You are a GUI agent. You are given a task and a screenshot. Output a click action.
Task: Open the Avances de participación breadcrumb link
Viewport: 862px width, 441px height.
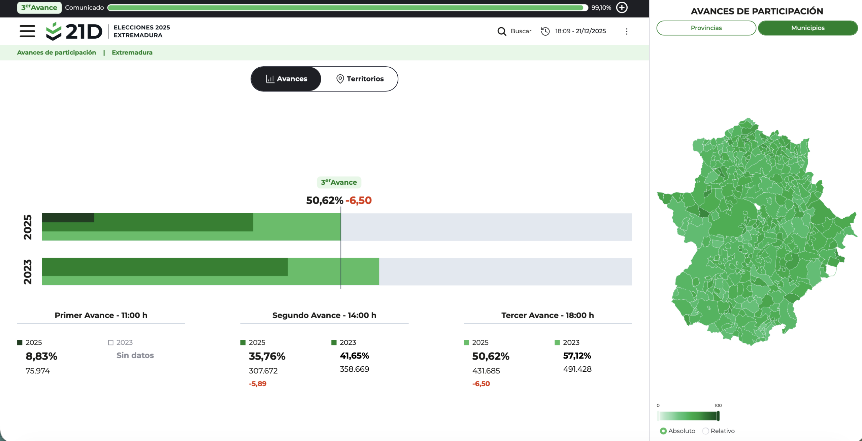(x=57, y=52)
